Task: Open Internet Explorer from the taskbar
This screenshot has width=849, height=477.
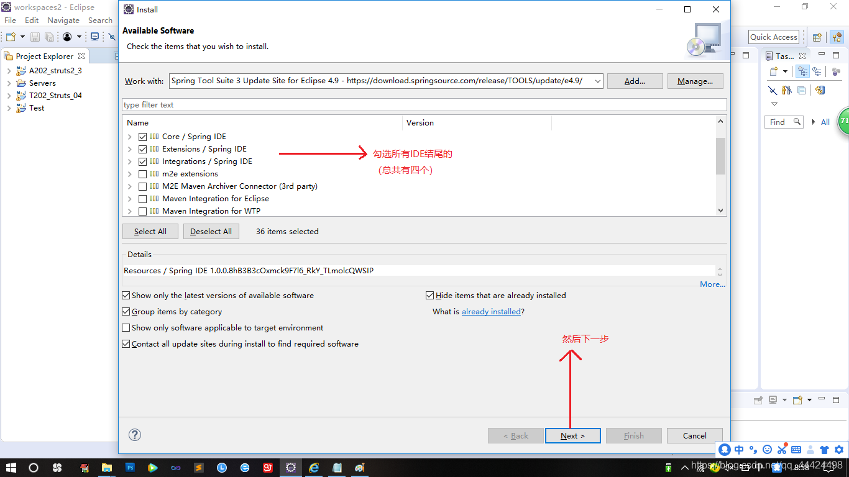Action: pos(314,467)
